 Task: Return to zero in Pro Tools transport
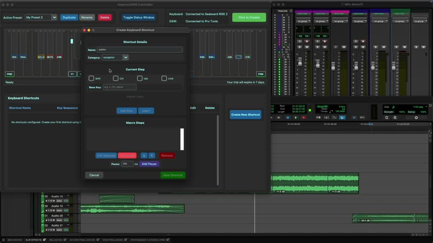pyautogui.click(x=278, y=118)
